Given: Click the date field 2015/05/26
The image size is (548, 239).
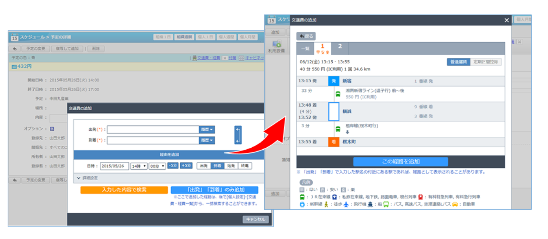Looking at the screenshot, I should tap(115, 166).
